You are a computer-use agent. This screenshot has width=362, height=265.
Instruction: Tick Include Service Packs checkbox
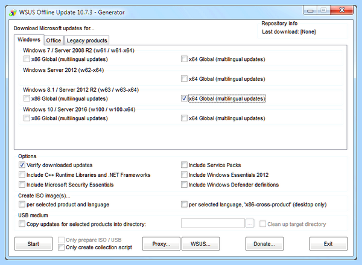(x=184, y=165)
